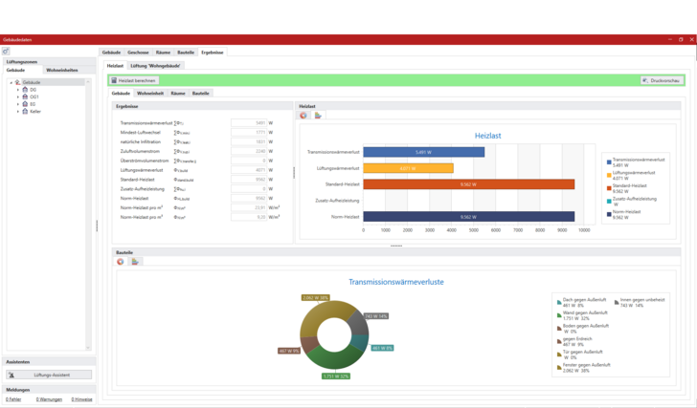Viewport: 697px width, 408px height.
Task: Click the 2.062 W 38% donut label
Action: [316, 297]
